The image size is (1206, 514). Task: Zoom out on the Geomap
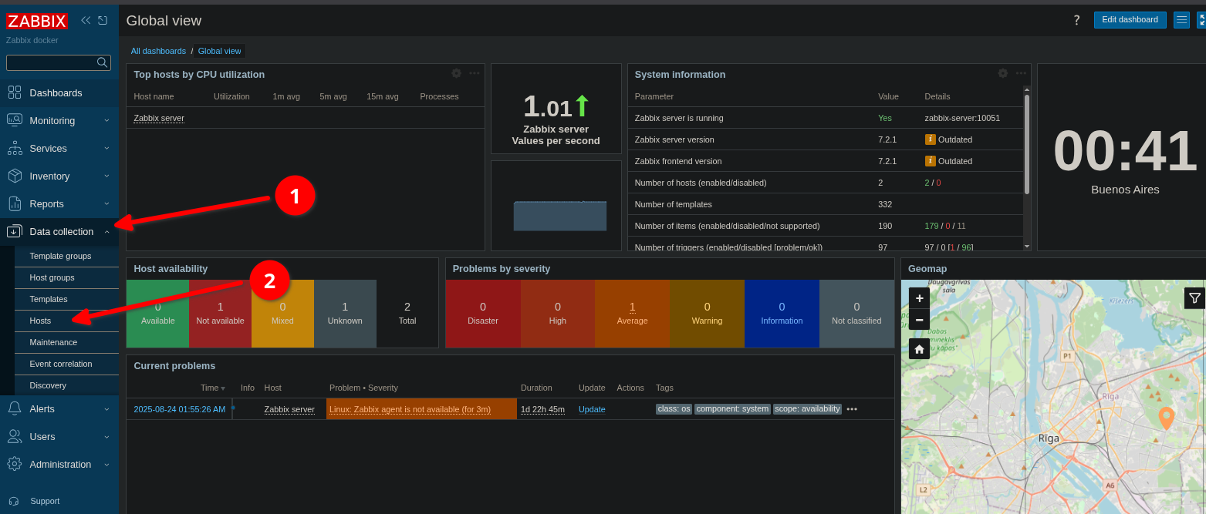919,319
